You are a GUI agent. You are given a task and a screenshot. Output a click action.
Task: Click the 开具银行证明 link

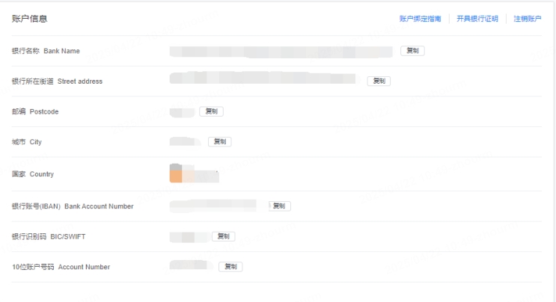click(x=477, y=19)
